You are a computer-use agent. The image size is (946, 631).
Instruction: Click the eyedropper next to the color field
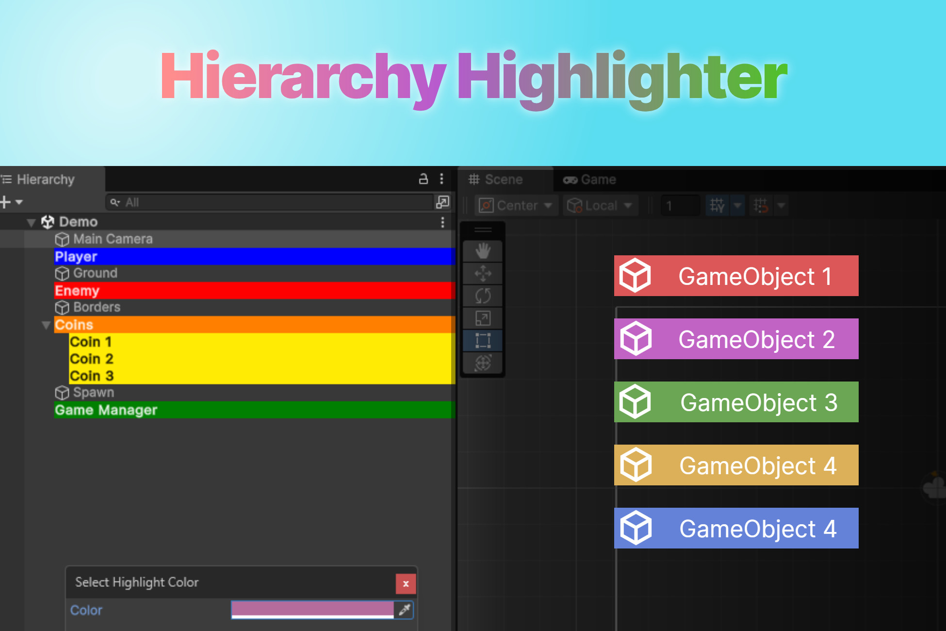click(x=406, y=610)
